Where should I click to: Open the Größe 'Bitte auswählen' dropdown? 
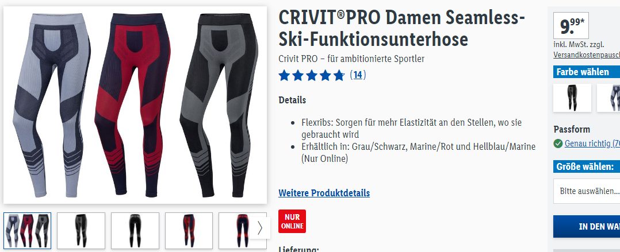coord(587,191)
